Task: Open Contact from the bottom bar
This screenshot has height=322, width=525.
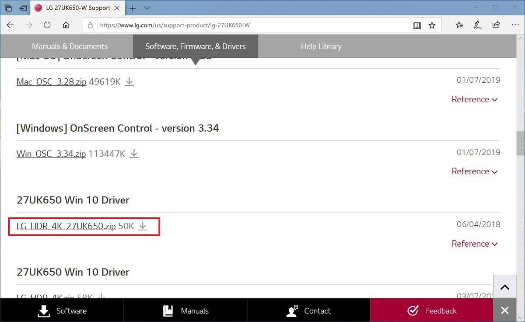Action: [x=309, y=311]
